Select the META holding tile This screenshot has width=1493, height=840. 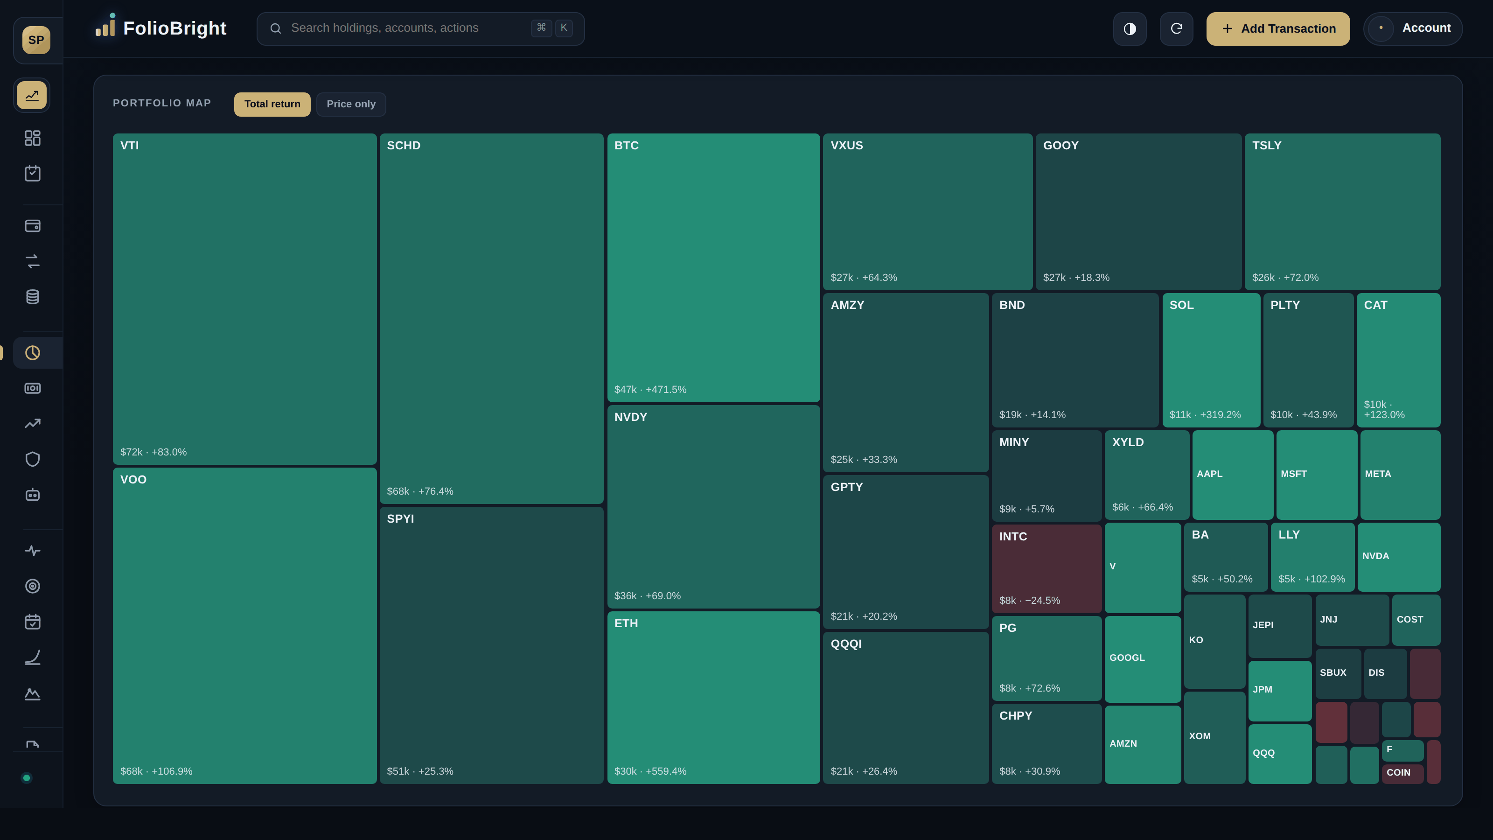tap(1400, 475)
